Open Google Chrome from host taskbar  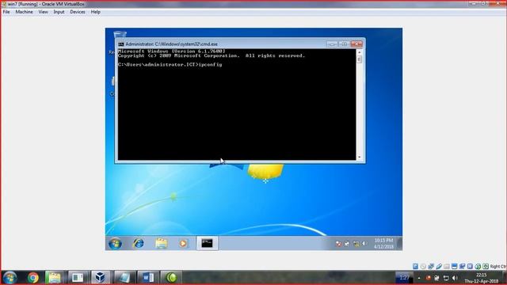click(32, 278)
